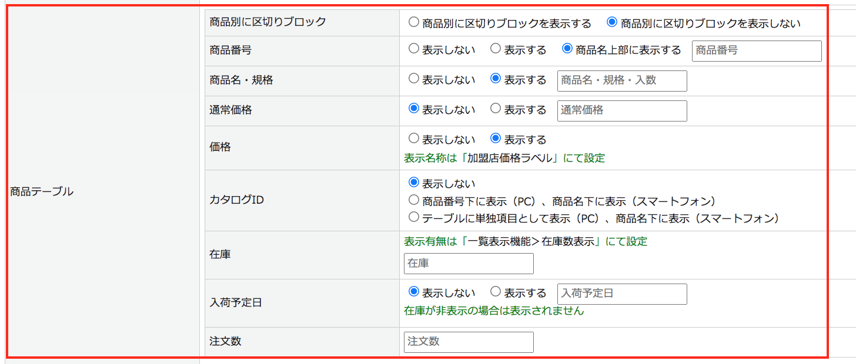
Task: Set 価格 to 表示する
Action: tap(496, 139)
